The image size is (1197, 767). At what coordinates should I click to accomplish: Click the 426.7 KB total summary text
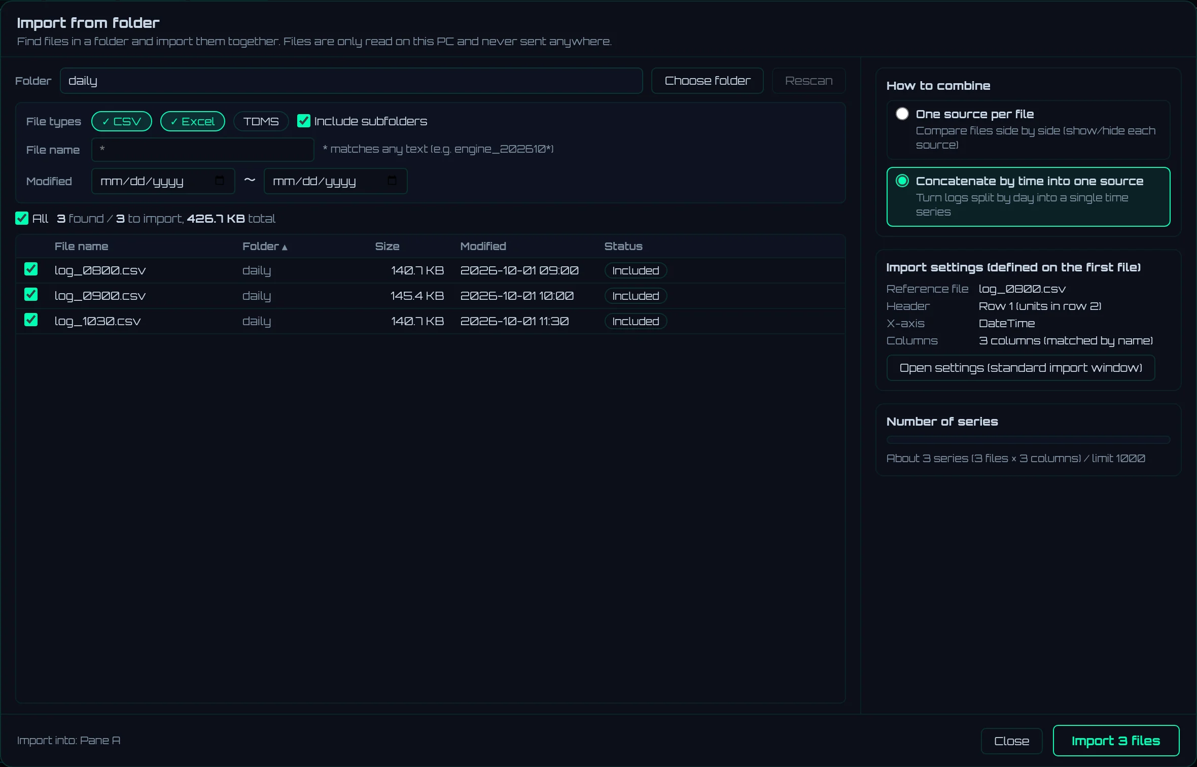click(x=231, y=219)
